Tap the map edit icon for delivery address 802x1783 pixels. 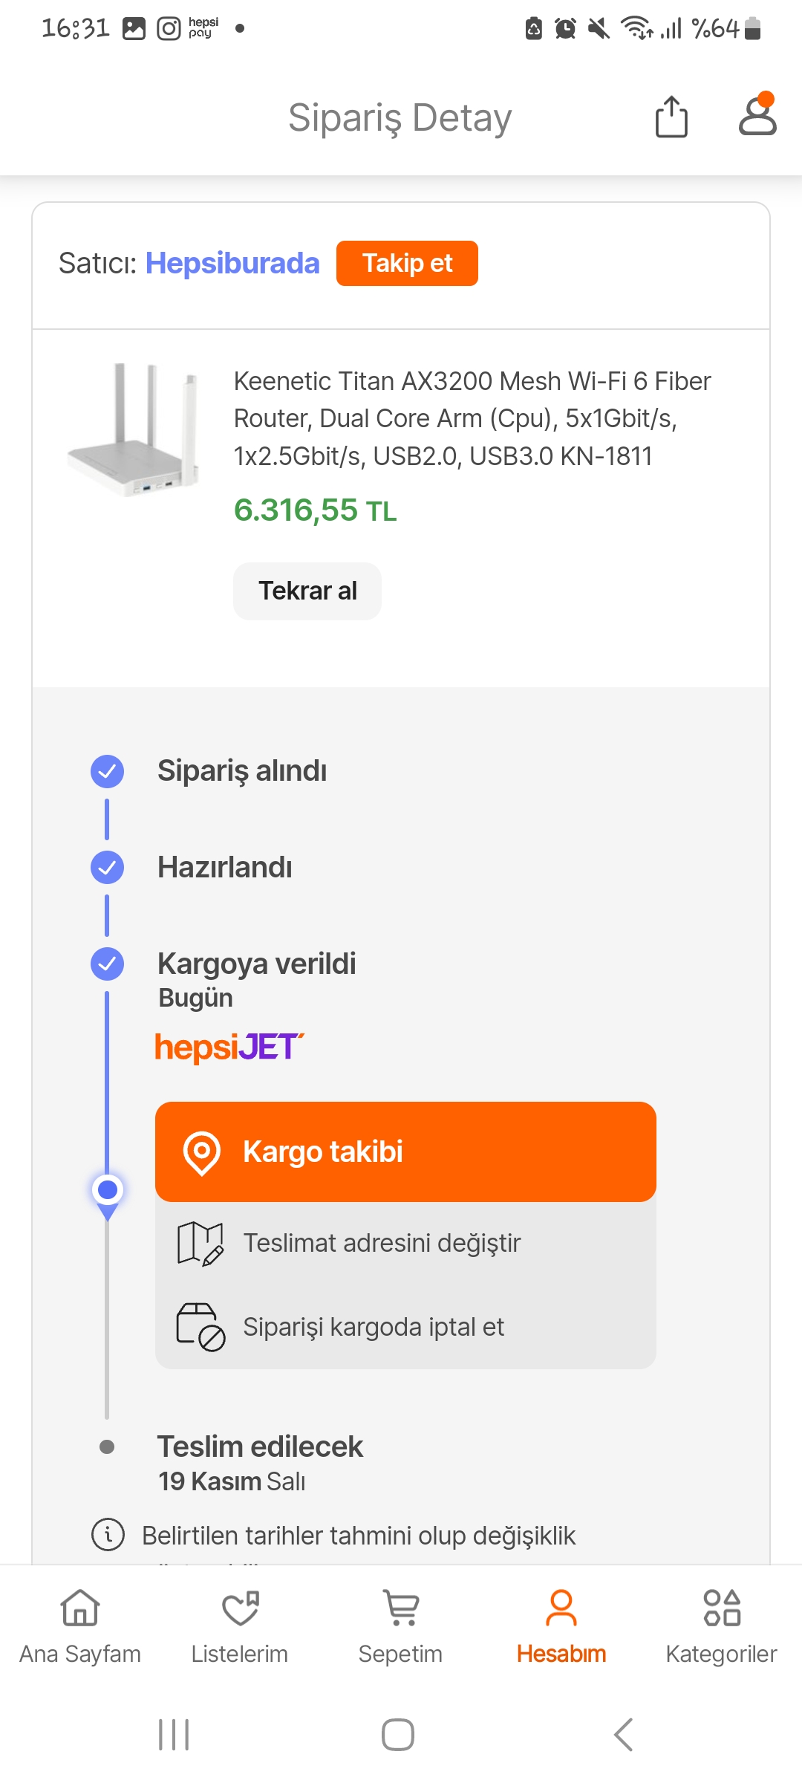point(200,1244)
